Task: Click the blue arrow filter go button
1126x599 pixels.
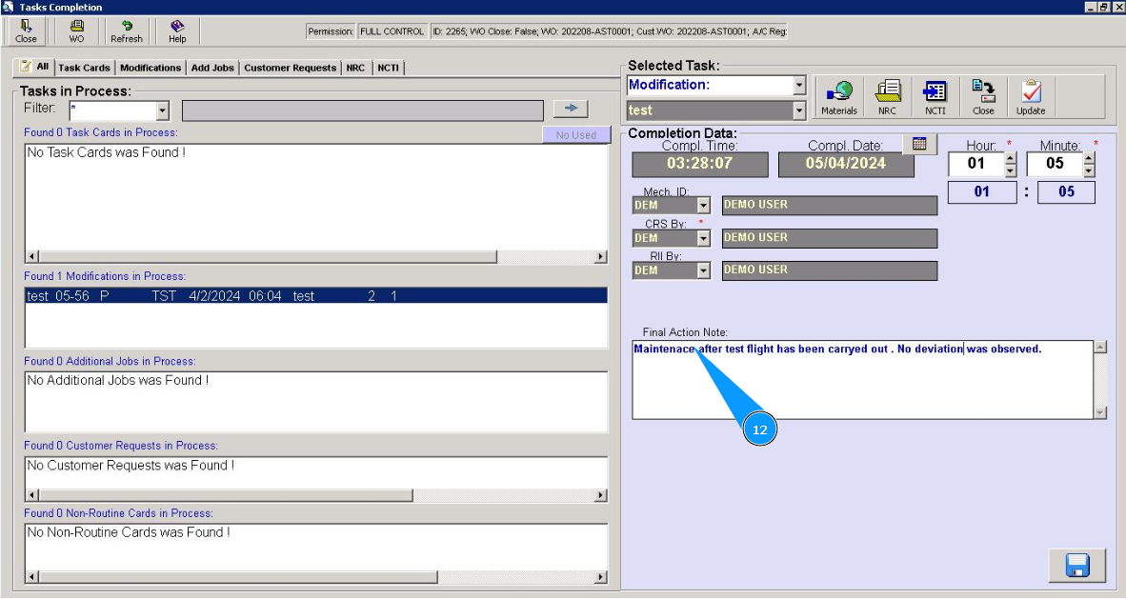Action: click(x=571, y=109)
